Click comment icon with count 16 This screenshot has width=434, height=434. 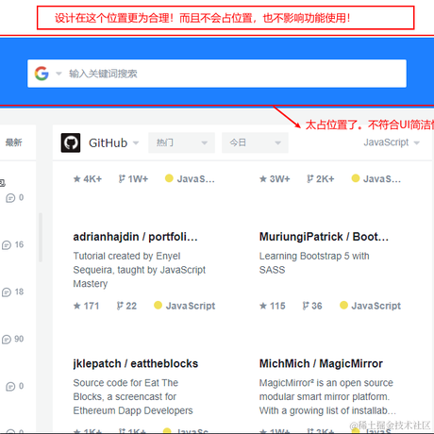[x=7, y=245]
